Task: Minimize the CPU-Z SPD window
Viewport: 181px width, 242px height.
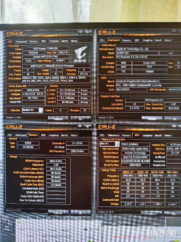Action: pos(174,127)
